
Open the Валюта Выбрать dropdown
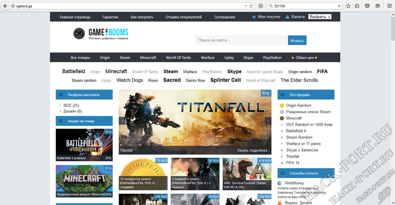320,17
